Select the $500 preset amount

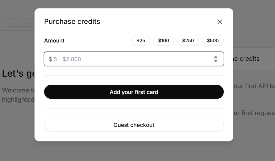(x=213, y=40)
